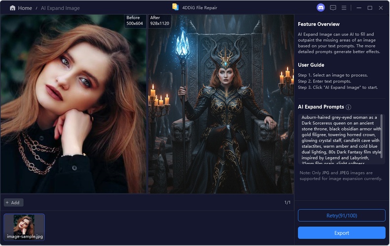The image size is (390, 246).
Task: Click the Retry(91/100) button
Action: [x=342, y=215]
